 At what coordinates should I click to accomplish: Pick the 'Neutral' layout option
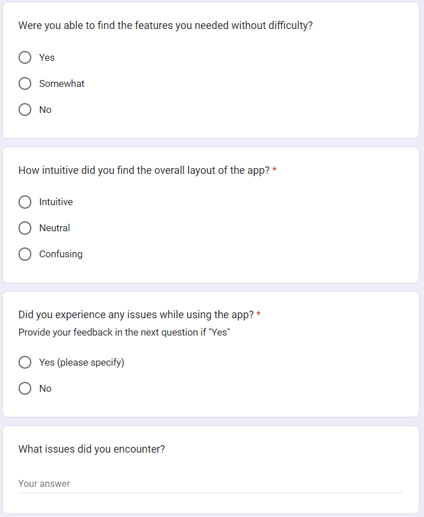pyautogui.click(x=25, y=228)
